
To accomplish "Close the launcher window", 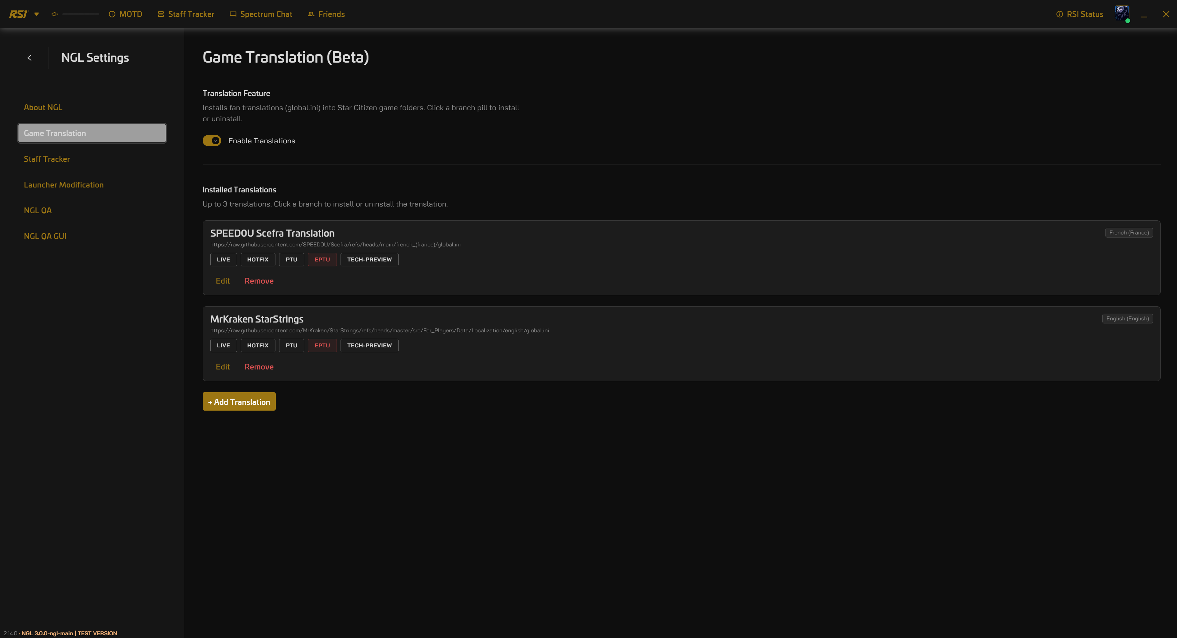I will click(x=1166, y=14).
